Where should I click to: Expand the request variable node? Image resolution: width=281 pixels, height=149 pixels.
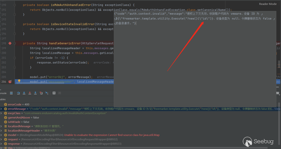[x=1, y=139]
